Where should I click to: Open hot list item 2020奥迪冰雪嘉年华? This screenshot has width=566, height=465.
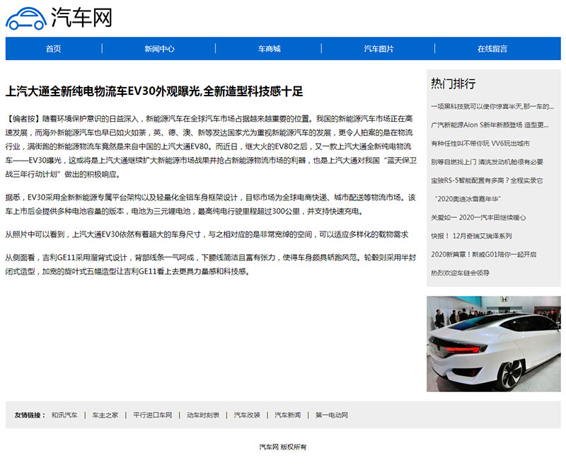click(467, 199)
